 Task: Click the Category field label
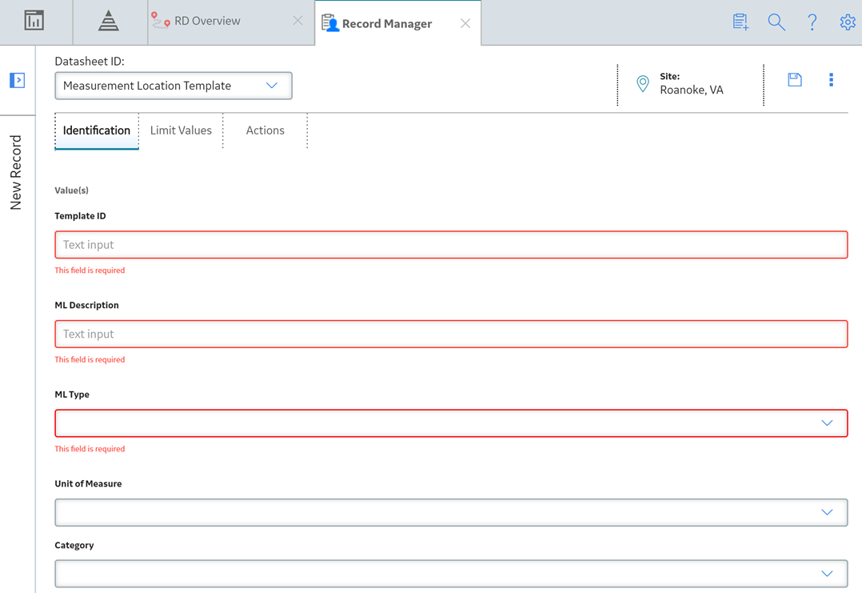click(x=74, y=545)
